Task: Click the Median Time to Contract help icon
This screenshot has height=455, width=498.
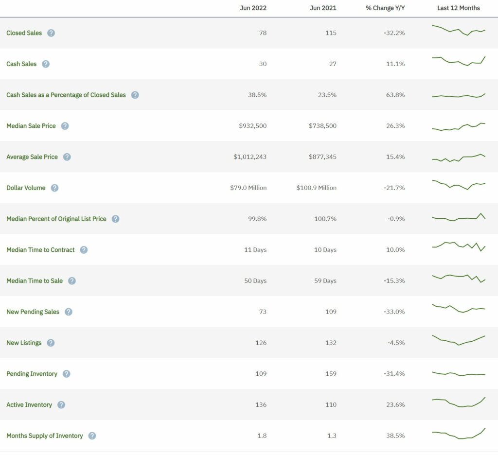Action: pyautogui.click(x=84, y=250)
